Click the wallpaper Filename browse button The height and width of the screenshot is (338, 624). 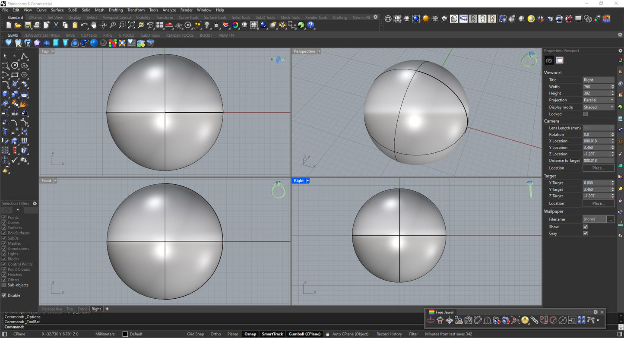click(x=611, y=219)
